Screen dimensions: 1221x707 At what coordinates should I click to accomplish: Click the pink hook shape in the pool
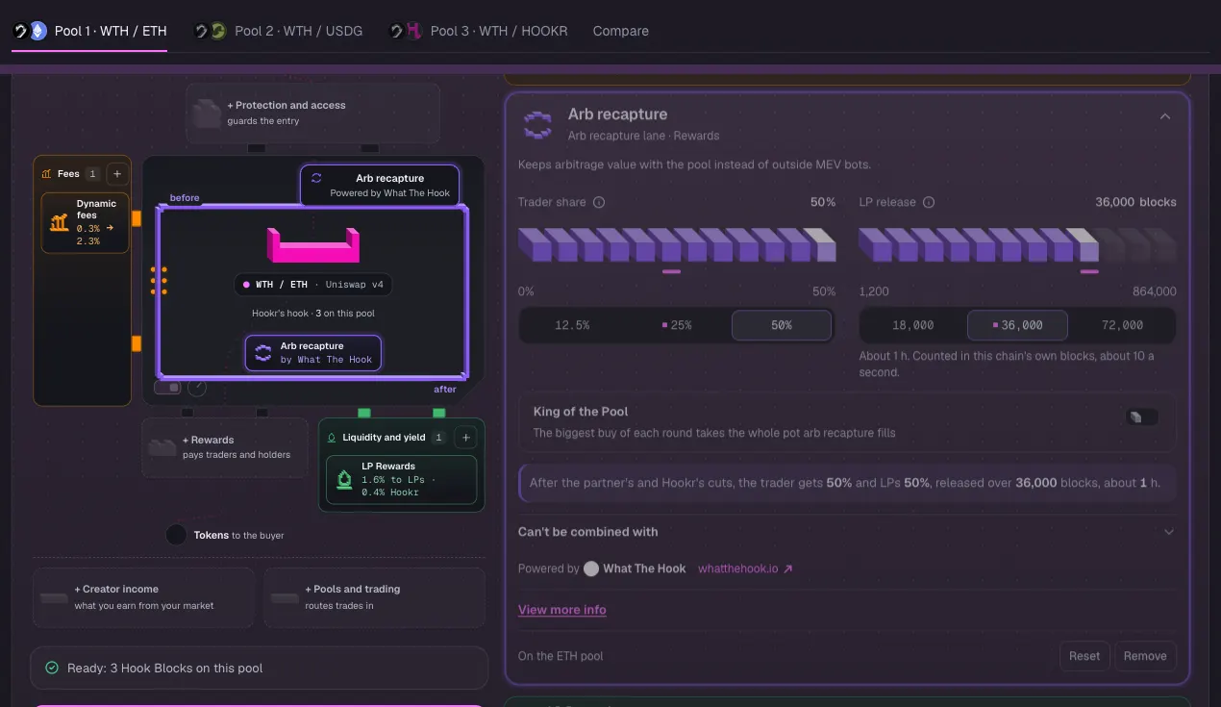click(x=312, y=245)
